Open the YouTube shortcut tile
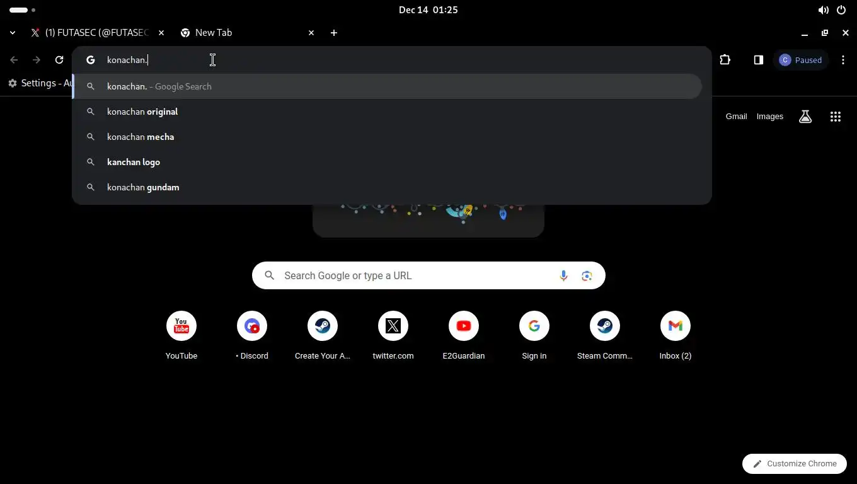 (181, 336)
